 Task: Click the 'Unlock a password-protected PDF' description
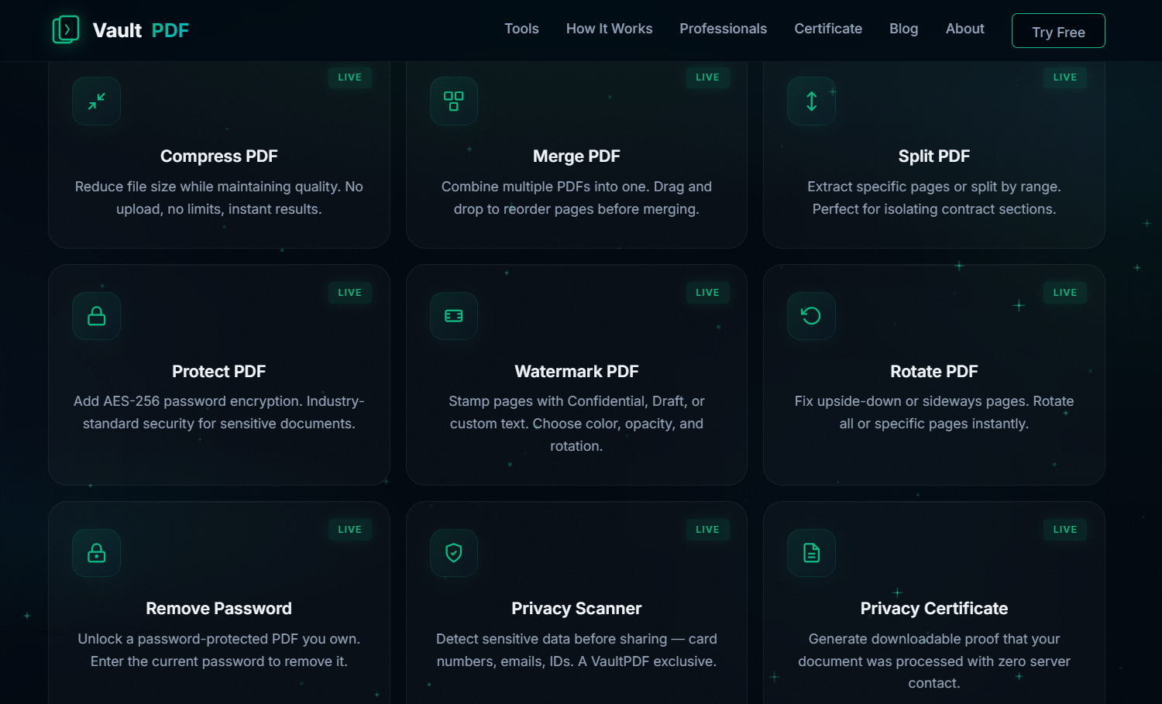[219, 651]
